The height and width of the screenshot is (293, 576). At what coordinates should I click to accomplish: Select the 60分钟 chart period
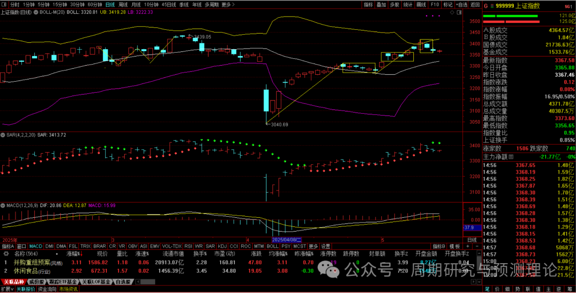tap(95, 4)
